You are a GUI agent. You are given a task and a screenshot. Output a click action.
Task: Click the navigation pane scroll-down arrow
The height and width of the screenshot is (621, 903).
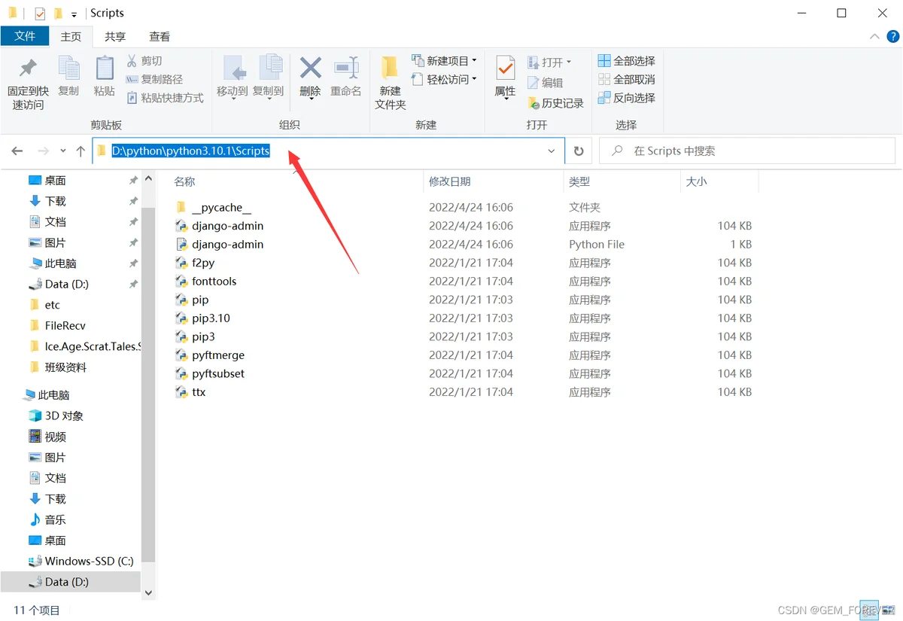pyautogui.click(x=148, y=593)
